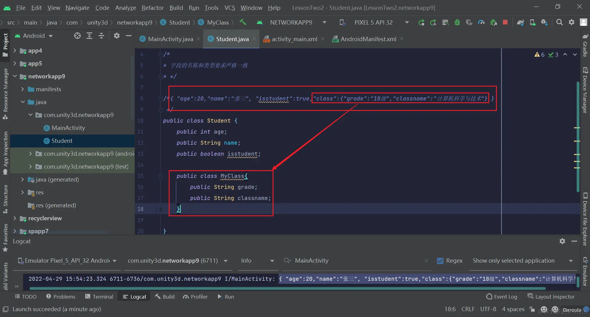Click the Search Everywhere magnifier icon
590x317 pixels.
coord(560,22)
